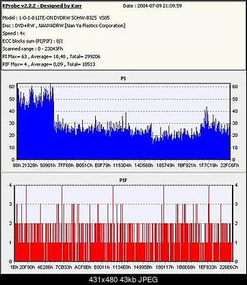The width and height of the screenshot is (247, 285).
Task: Select the PIF Max= 4 statistics line
Action: coord(49,64)
